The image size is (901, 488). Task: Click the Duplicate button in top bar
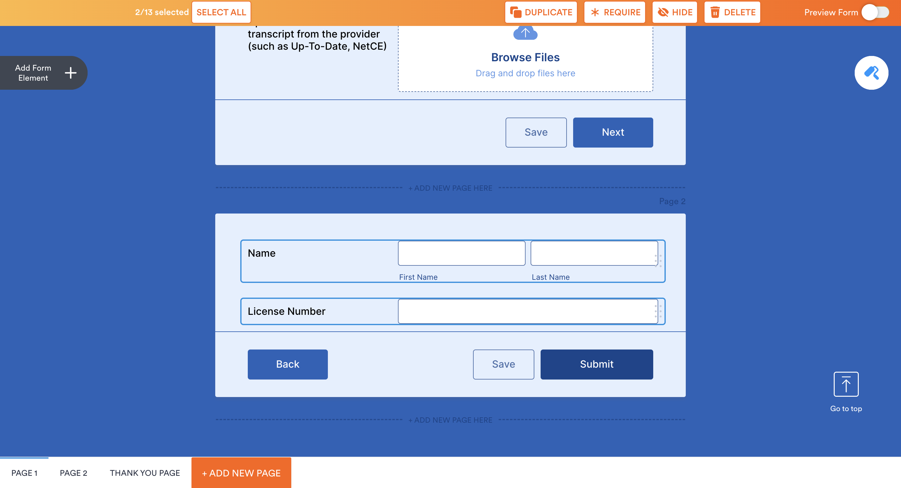click(x=541, y=12)
